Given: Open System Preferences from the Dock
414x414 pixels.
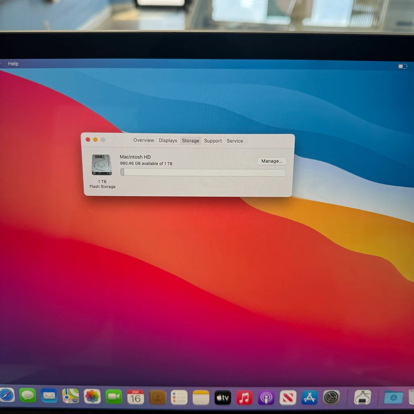Looking at the screenshot, I should [331, 397].
